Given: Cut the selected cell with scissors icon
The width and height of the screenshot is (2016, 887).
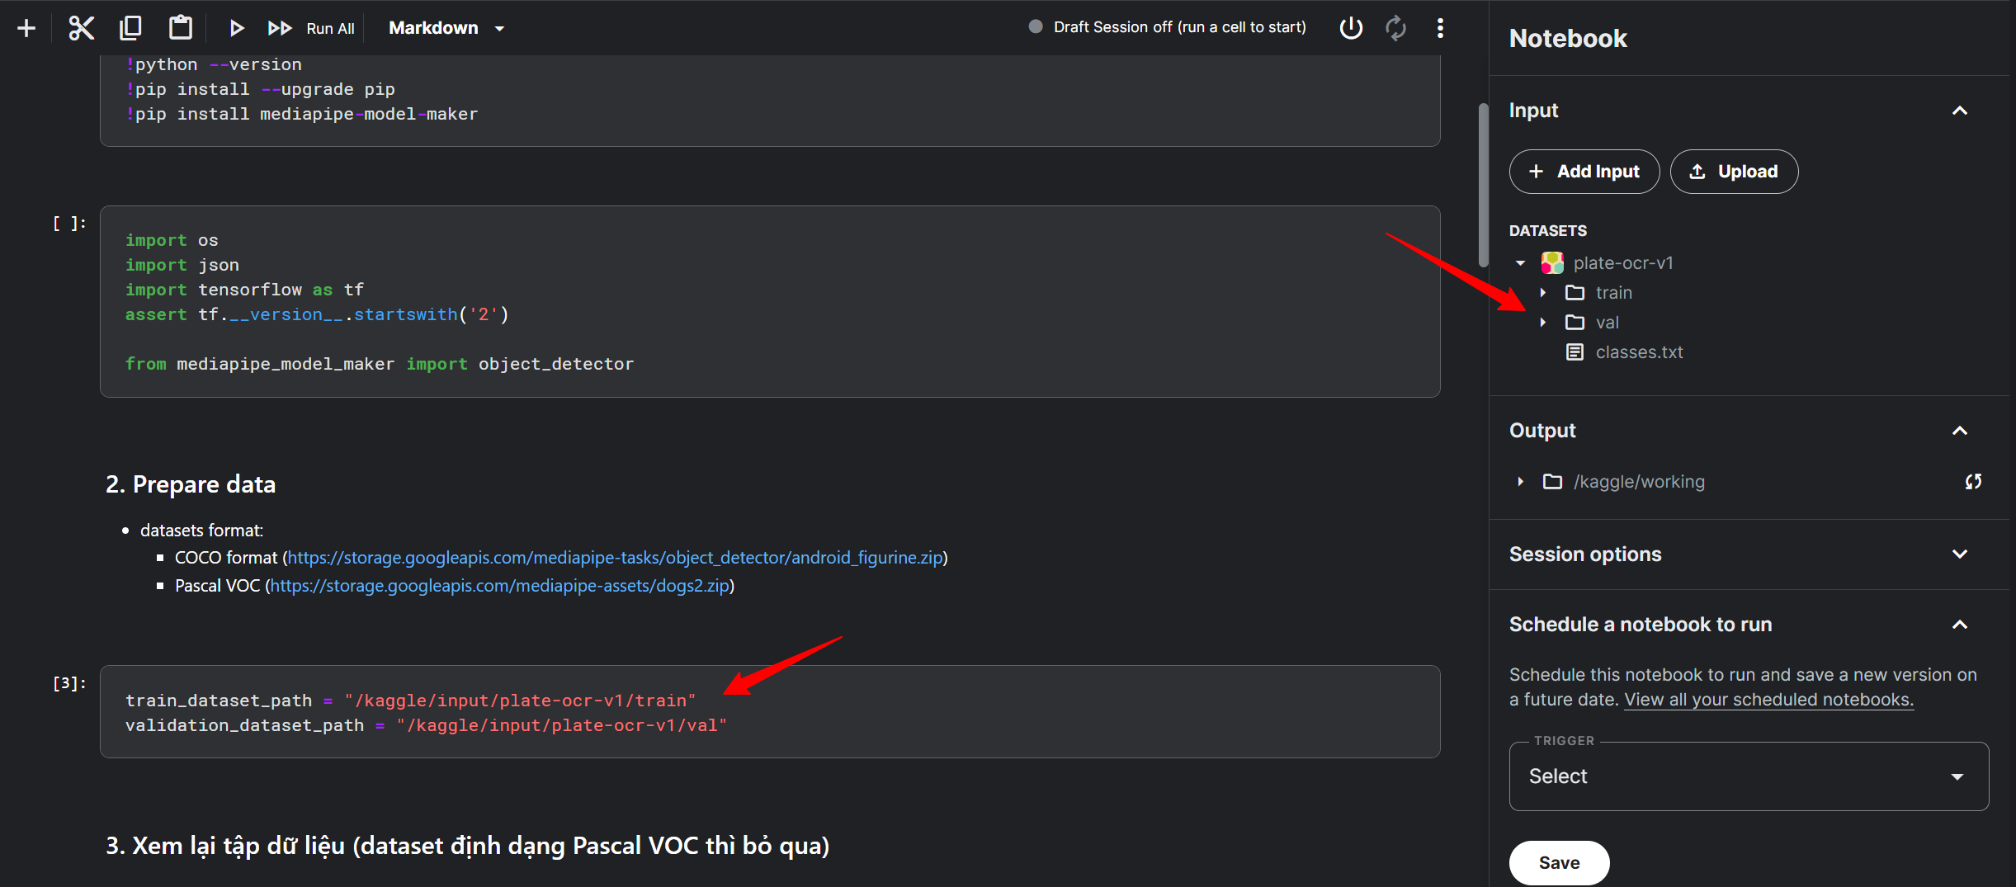Looking at the screenshot, I should (81, 28).
